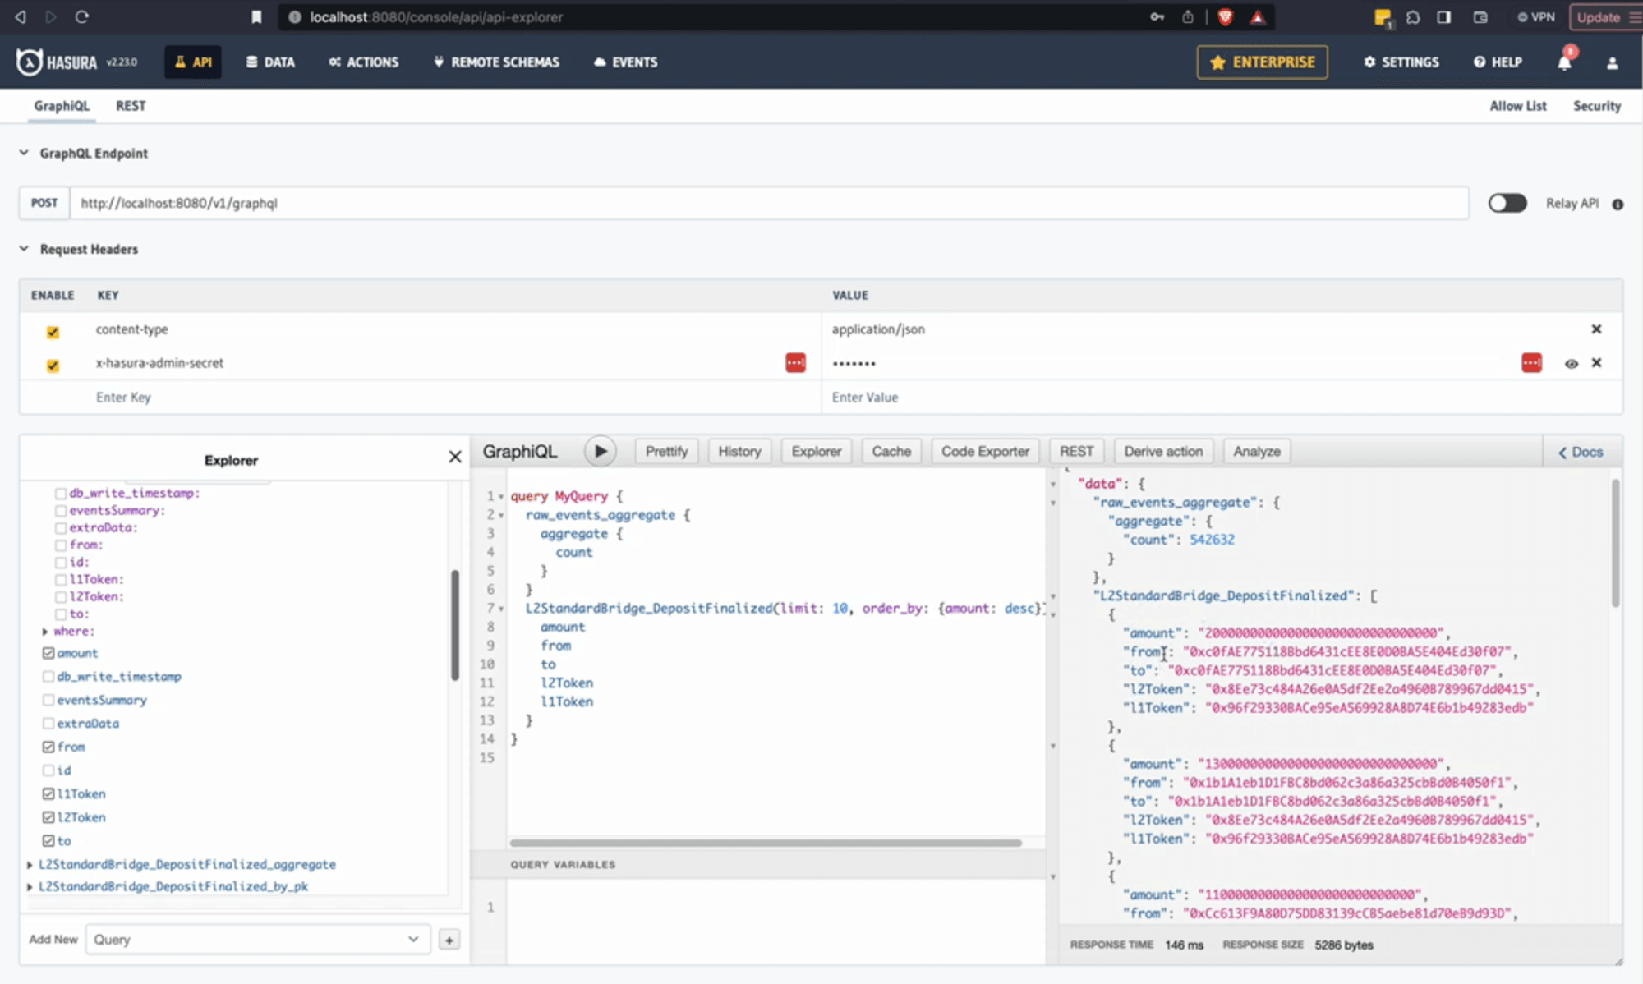This screenshot has height=984, width=1643.
Task: Open the Add New query type dropdown
Action: tap(257, 939)
